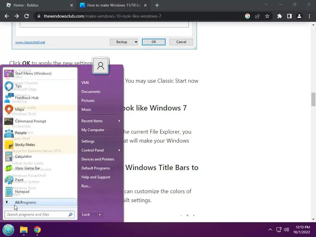Open Start Menu (Windows) app icon
This screenshot has height=237, width=316.
click(9, 73)
